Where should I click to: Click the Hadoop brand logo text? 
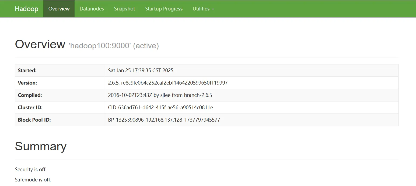pos(26,9)
